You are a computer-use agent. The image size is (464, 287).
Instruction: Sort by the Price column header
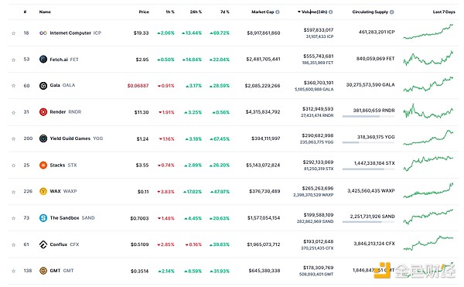pyautogui.click(x=144, y=12)
